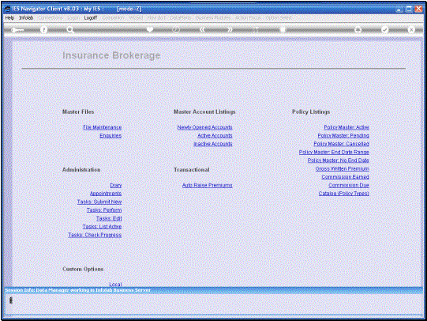
Task: Click the checkmark icon in toolbar
Action: [384, 29]
